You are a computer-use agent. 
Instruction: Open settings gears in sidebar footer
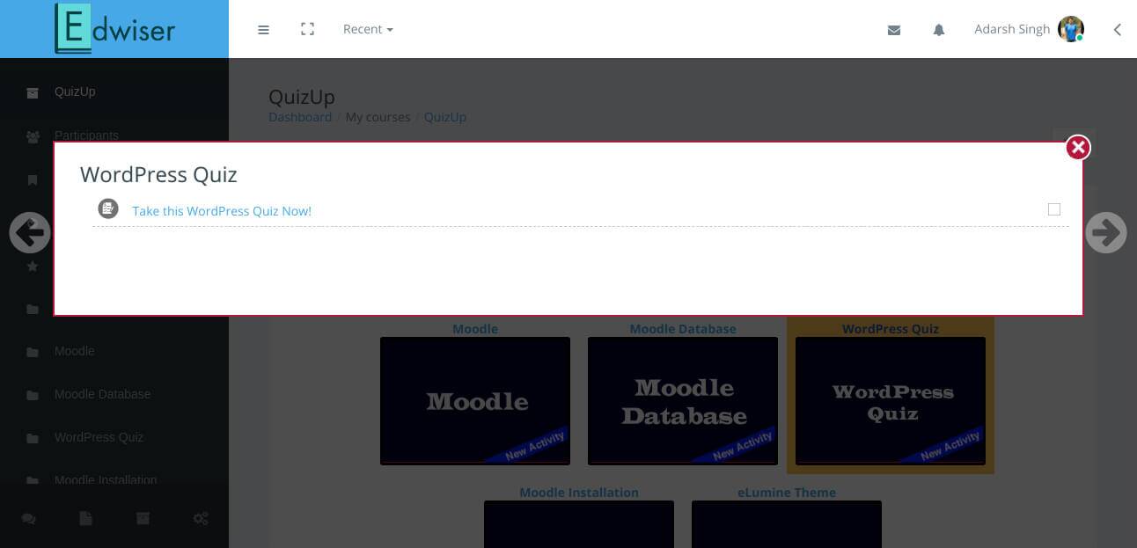pyautogui.click(x=201, y=519)
